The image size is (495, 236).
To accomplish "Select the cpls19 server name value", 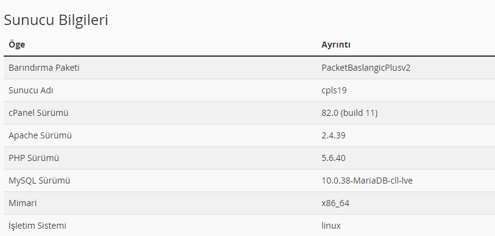I will tap(334, 90).
